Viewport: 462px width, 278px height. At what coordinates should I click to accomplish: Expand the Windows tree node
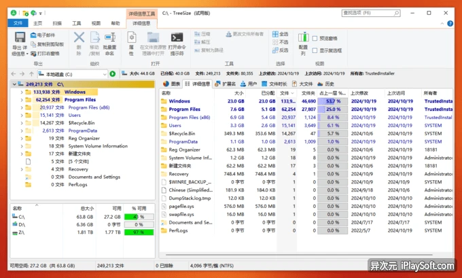click(22, 92)
